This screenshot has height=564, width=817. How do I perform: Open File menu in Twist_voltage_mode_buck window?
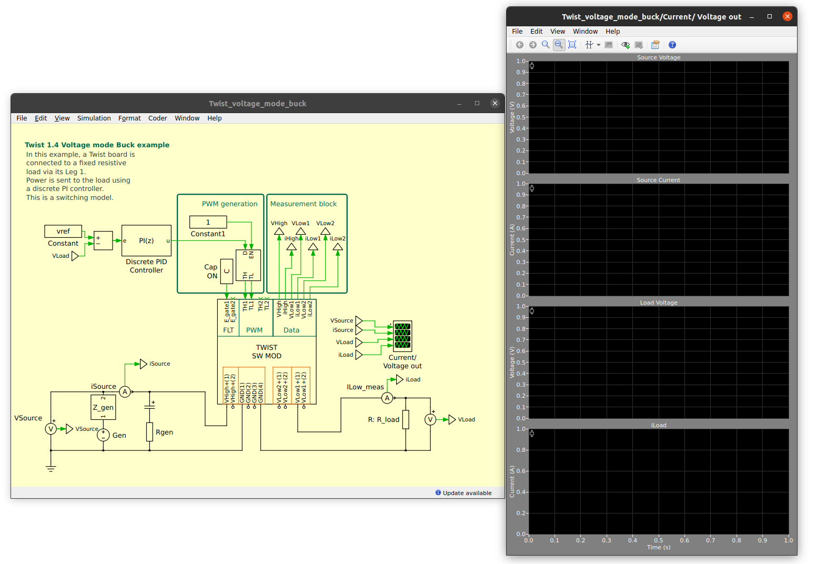click(22, 118)
